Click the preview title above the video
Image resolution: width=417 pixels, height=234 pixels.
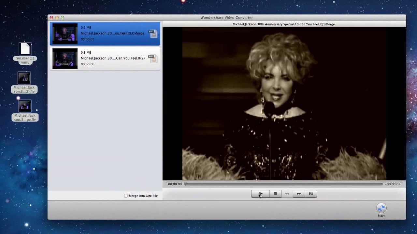pos(284,24)
